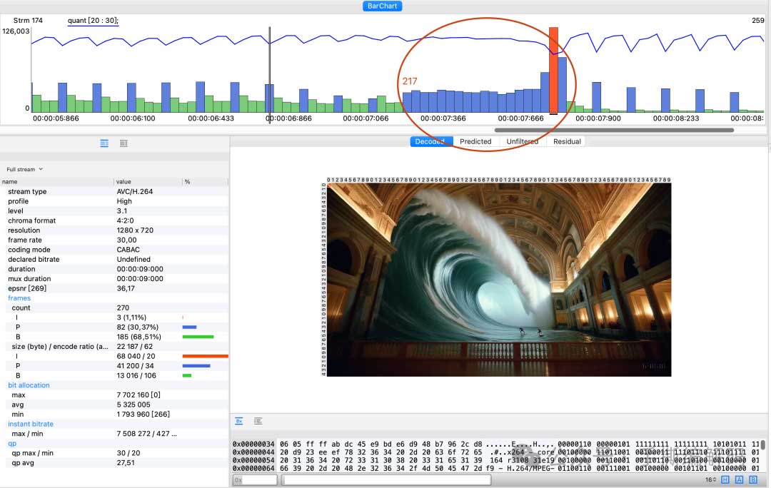Switch to the grid table view icon
Screen dimensions: 771x488
(124, 143)
